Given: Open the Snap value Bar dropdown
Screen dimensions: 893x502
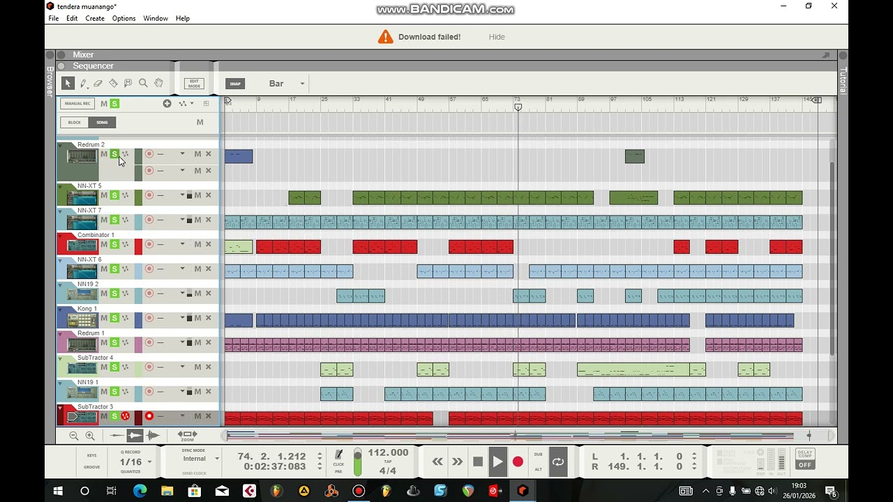Looking at the screenshot, I should pyautogui.click(x=302, y=84).
